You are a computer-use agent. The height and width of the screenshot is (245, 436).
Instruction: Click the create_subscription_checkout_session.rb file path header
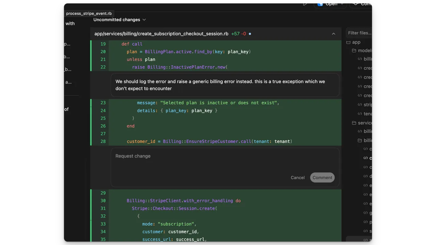coord(161,34)
